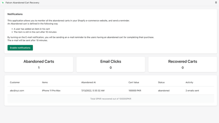Viewport: 219px width, 123px height.
Task: Click the Status column header
Action: (x=161, y=82)
